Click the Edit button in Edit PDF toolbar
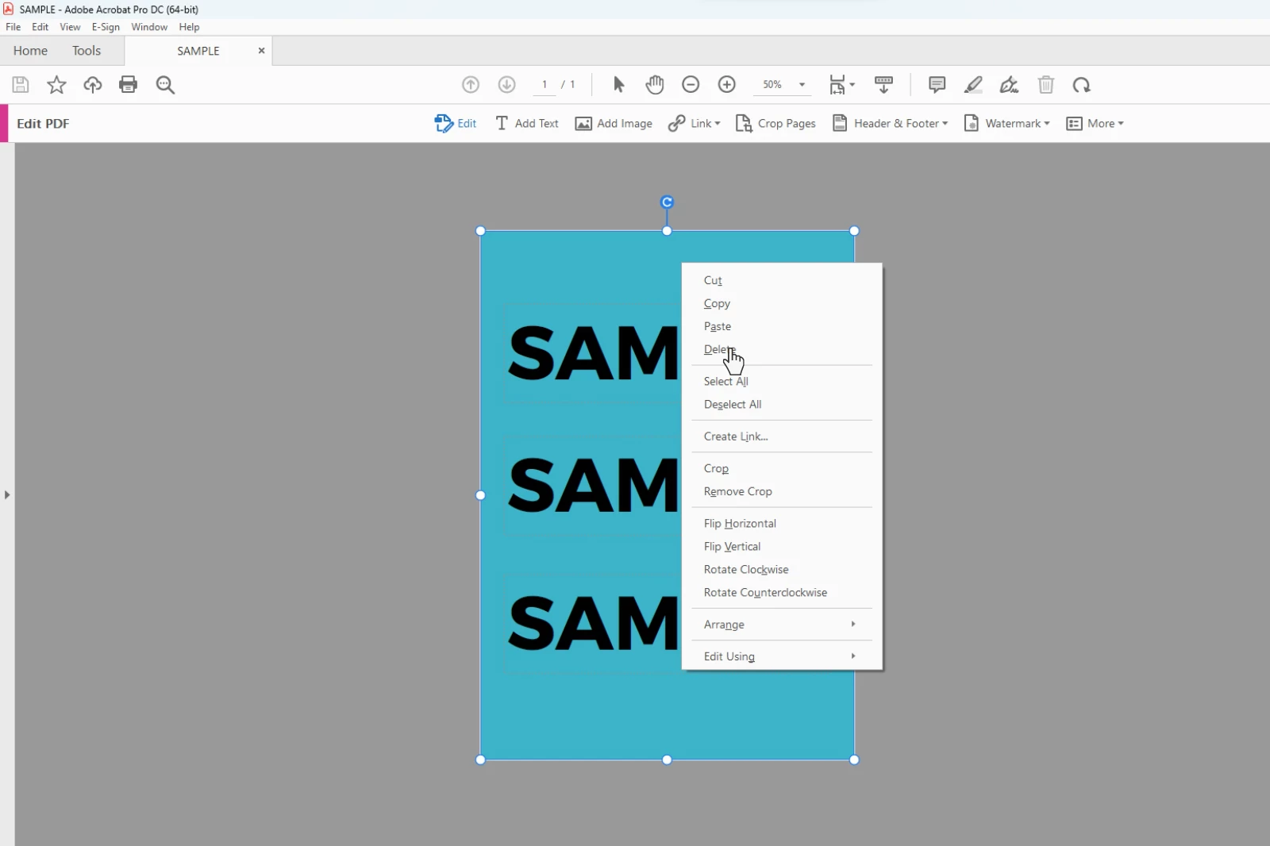 (456, 123)
